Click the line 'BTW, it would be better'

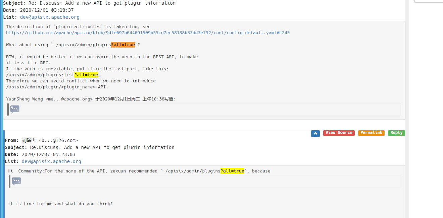tap(102, 57)
